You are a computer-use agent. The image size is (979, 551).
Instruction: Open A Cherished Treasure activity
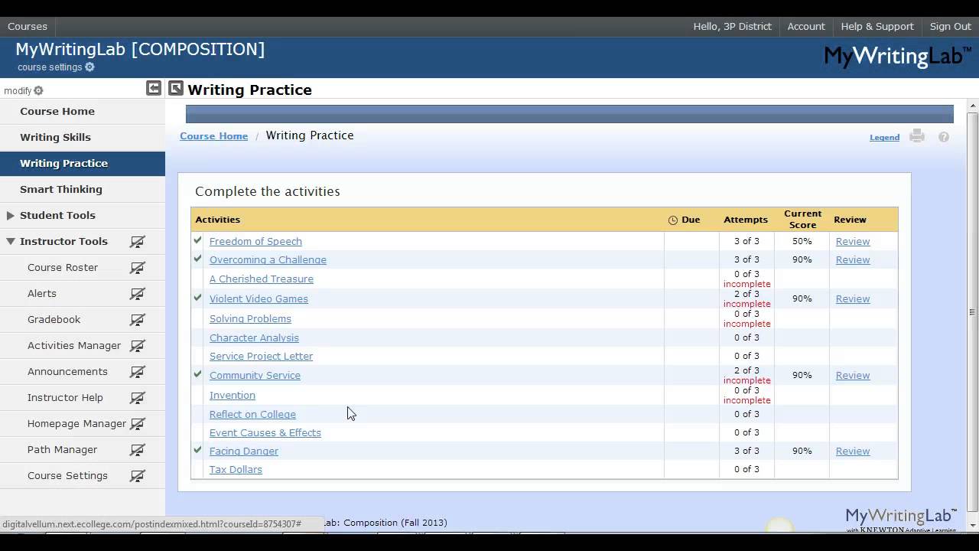pos(262,279)
